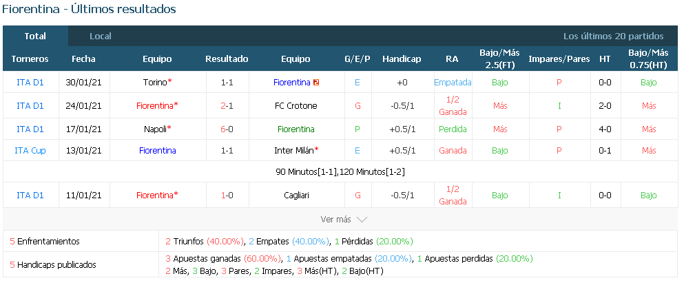Image resolution: width=684 pixels, height=285 pixels.
Task: Click the Handicap column header
Action: pyautogui.click(x=402, y=59)
